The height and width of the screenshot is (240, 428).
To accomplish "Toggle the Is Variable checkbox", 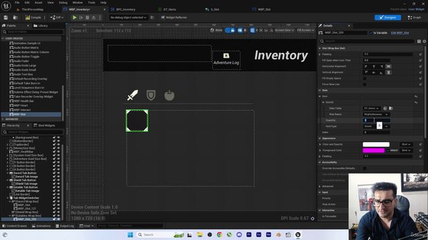I will tap(371, 33).
